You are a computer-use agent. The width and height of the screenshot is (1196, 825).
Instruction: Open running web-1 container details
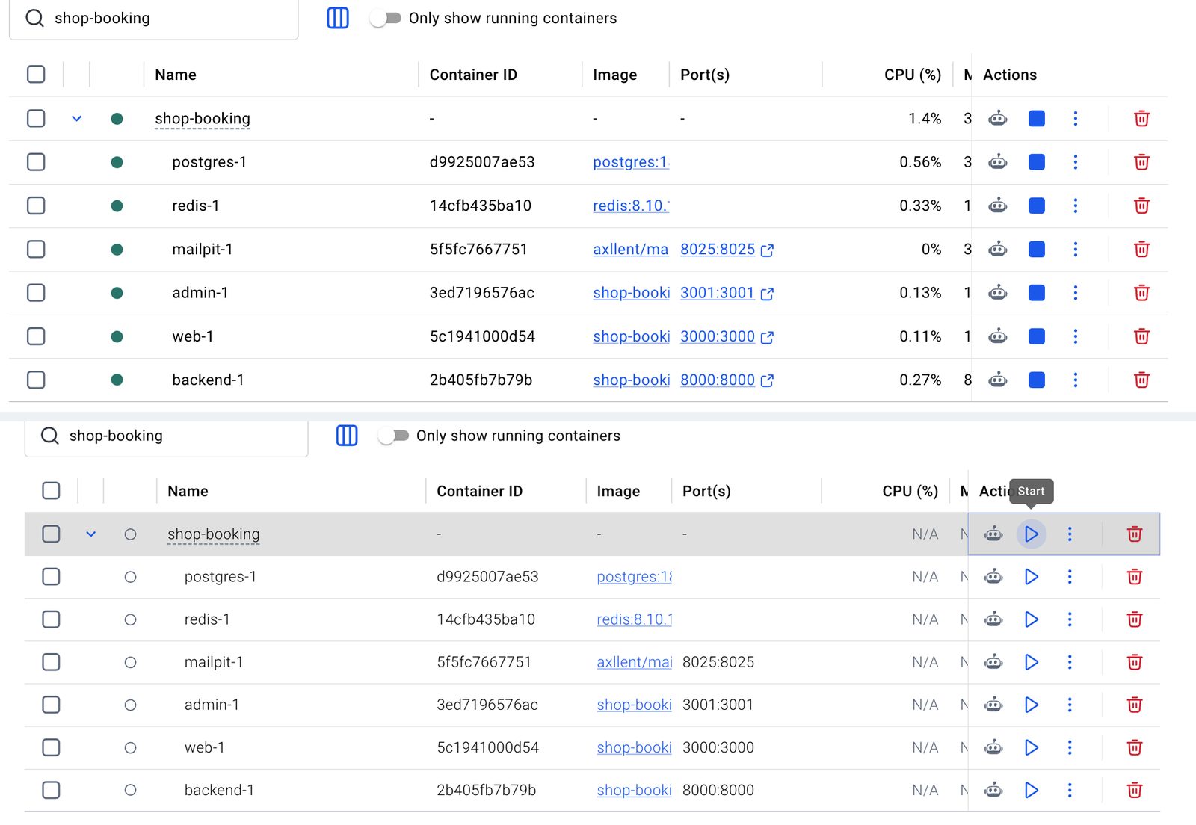193,336
